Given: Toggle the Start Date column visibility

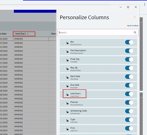Looking at the screenshot, I should tap(129, 77).
